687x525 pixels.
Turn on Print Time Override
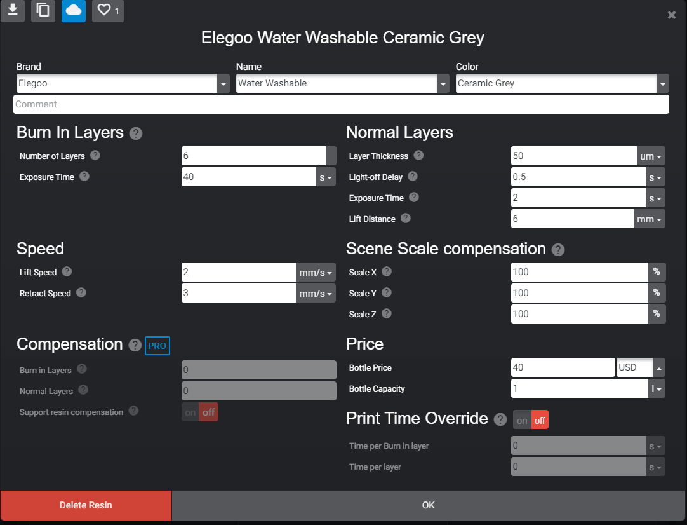pos(521,419)
